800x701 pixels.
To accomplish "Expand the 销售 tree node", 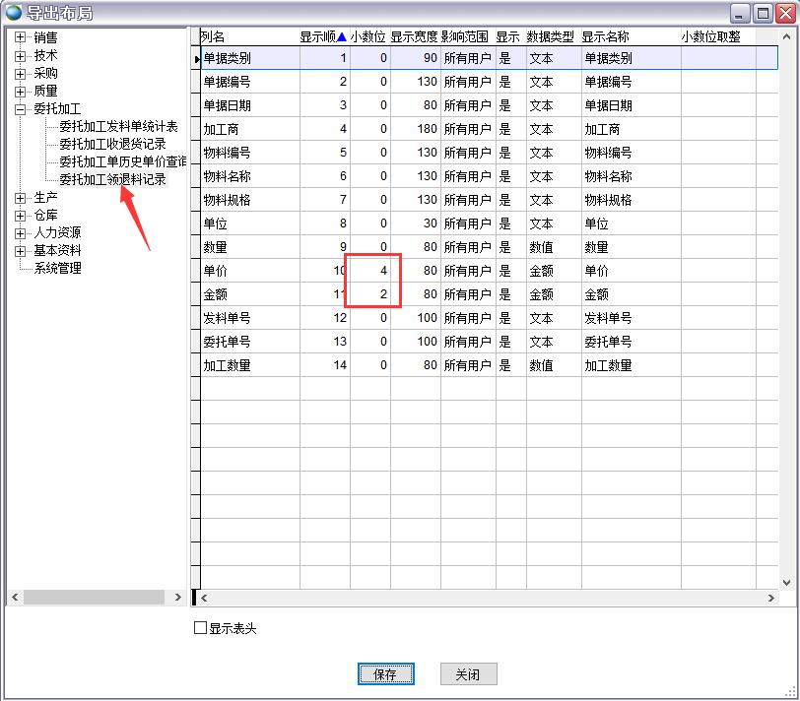I will click(20, 37).
